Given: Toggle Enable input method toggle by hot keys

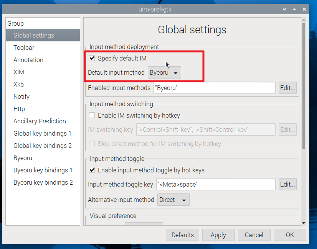Looking at the screenshot, I should [x=92, y=170].
